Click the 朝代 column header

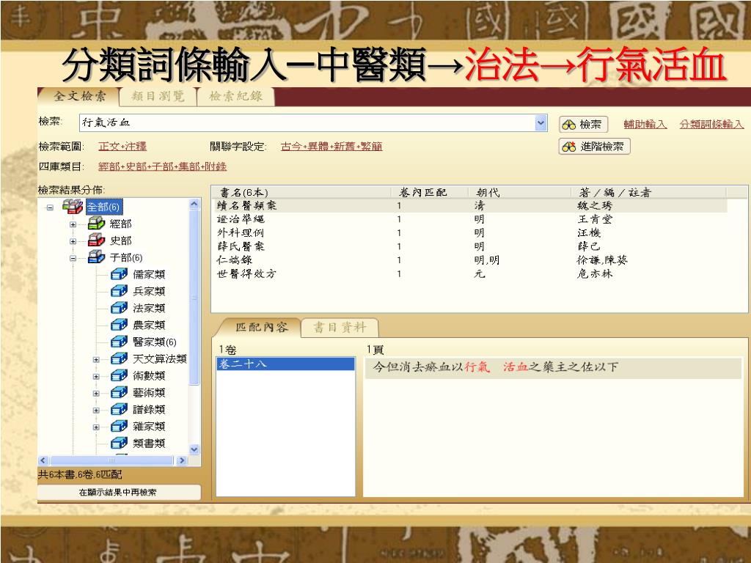pos(520,193)
